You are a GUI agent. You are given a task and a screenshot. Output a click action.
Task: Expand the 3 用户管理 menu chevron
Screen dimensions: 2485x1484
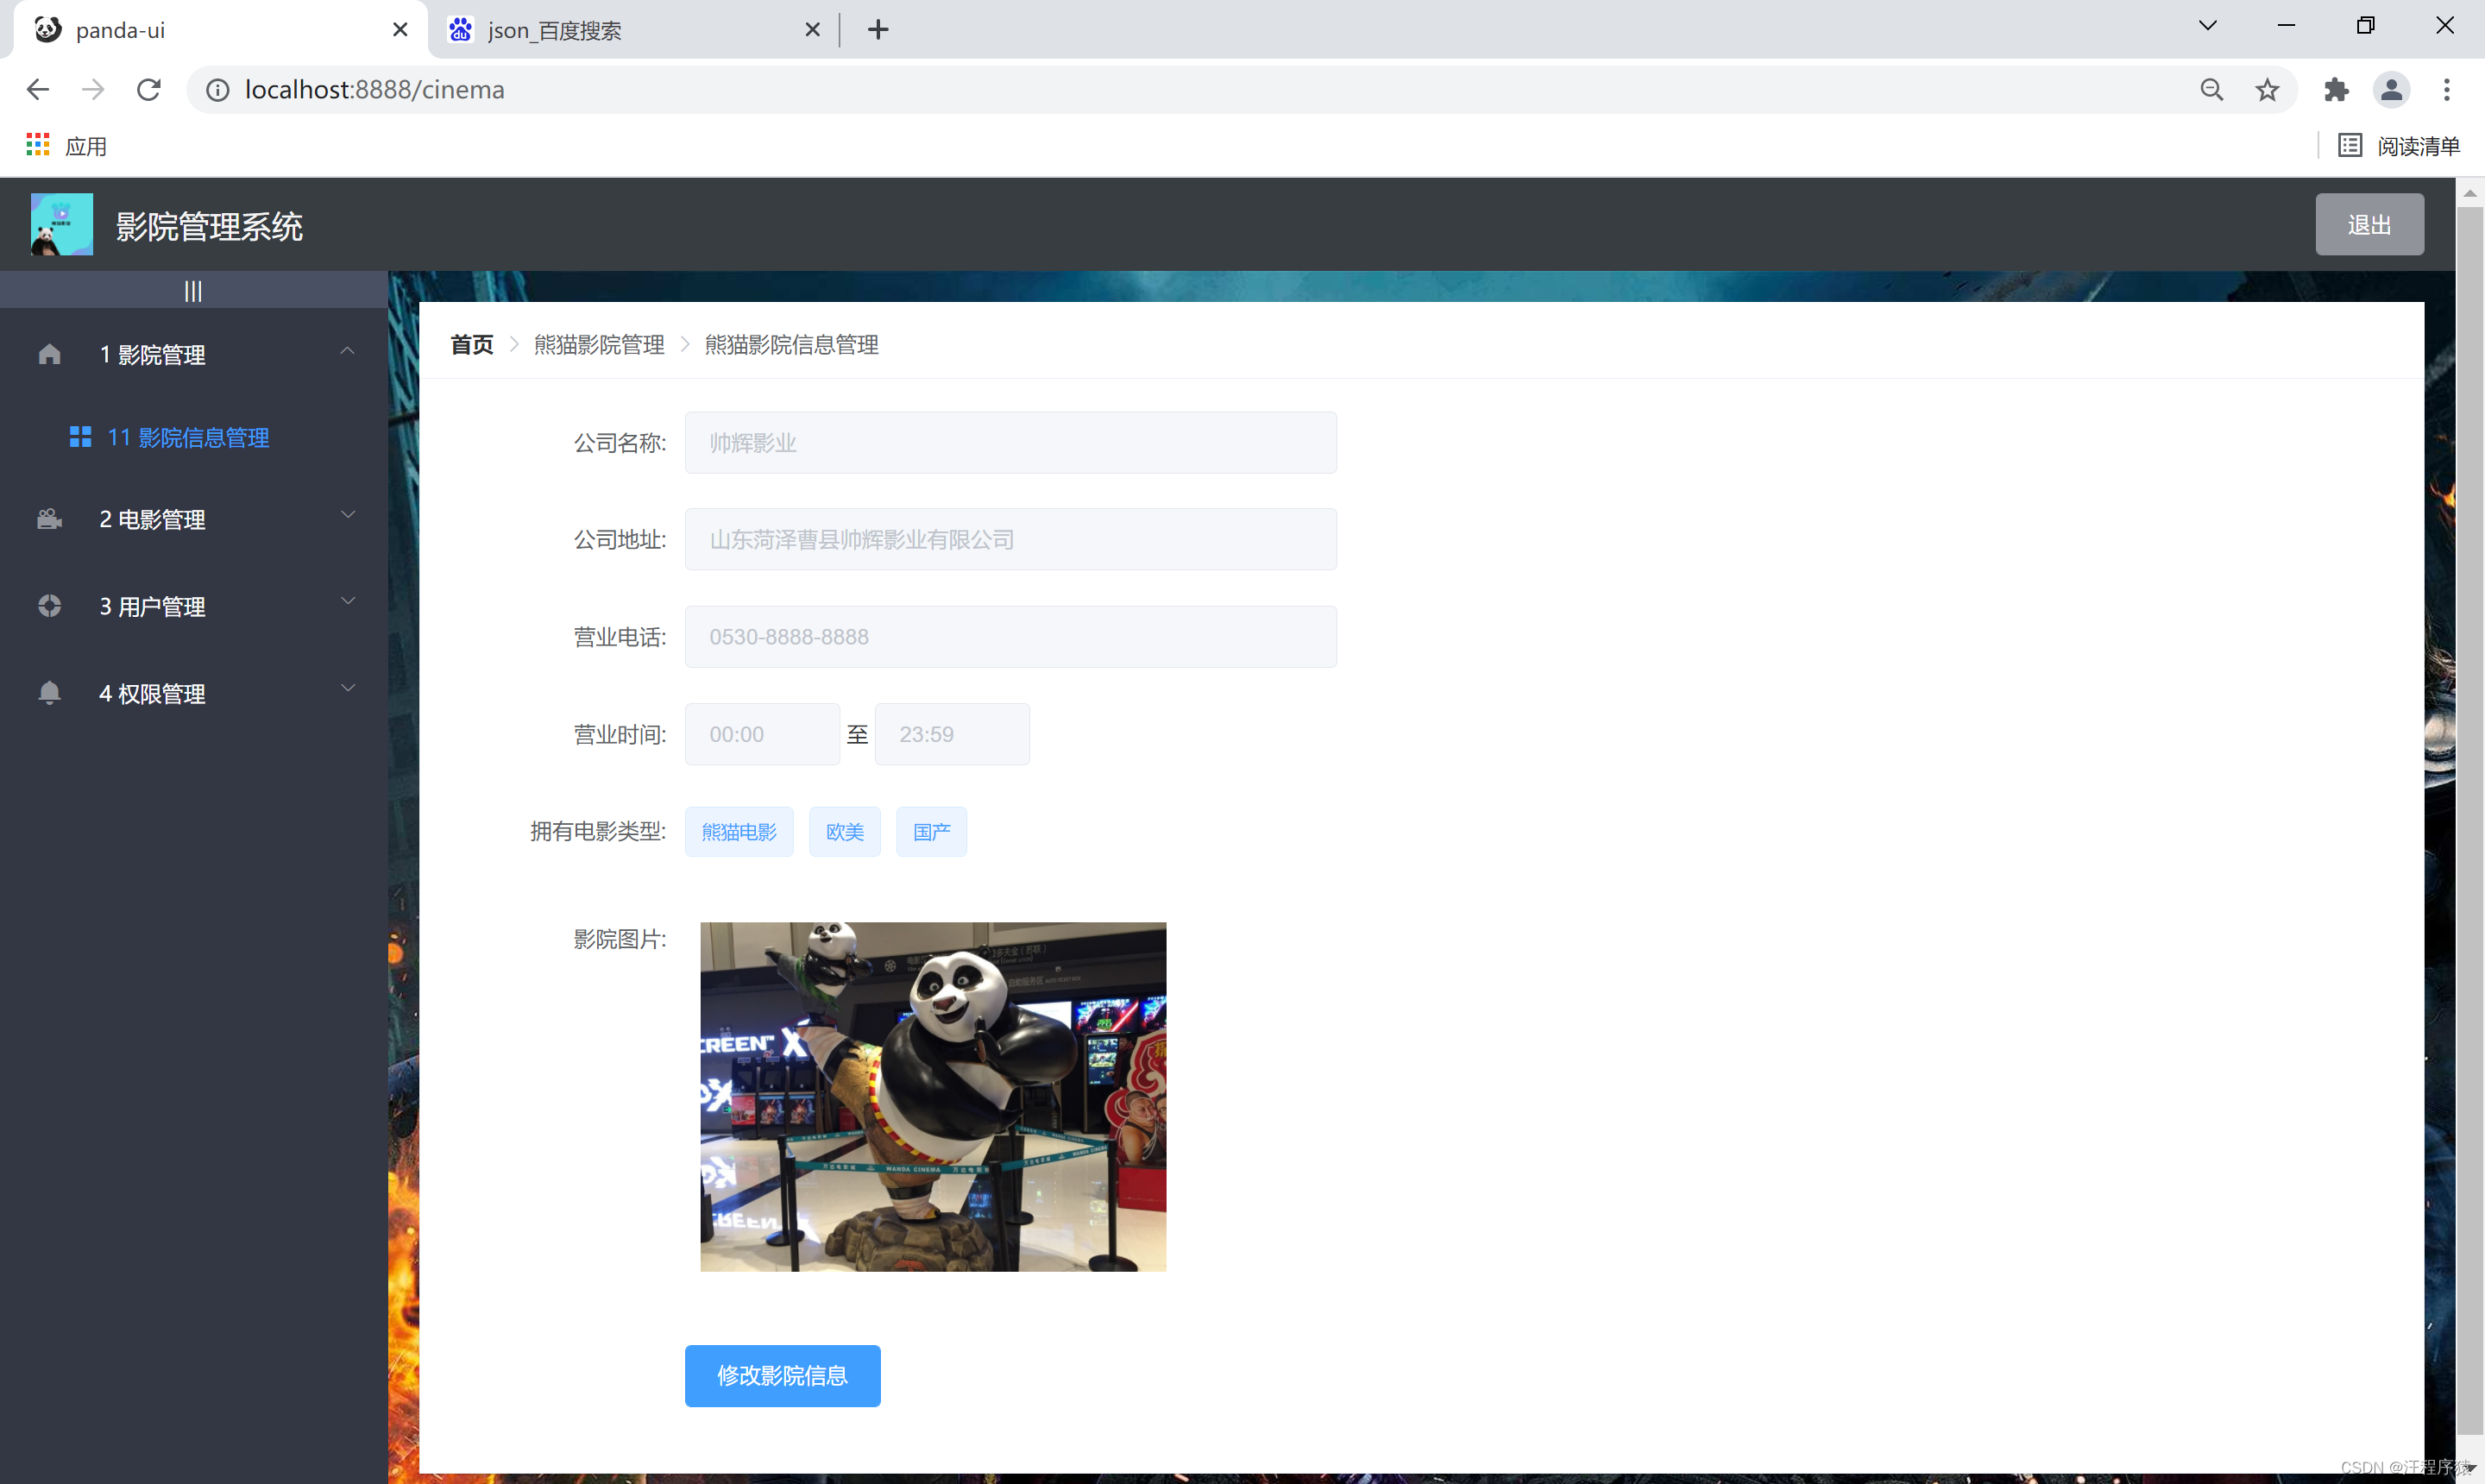[347, 601]
